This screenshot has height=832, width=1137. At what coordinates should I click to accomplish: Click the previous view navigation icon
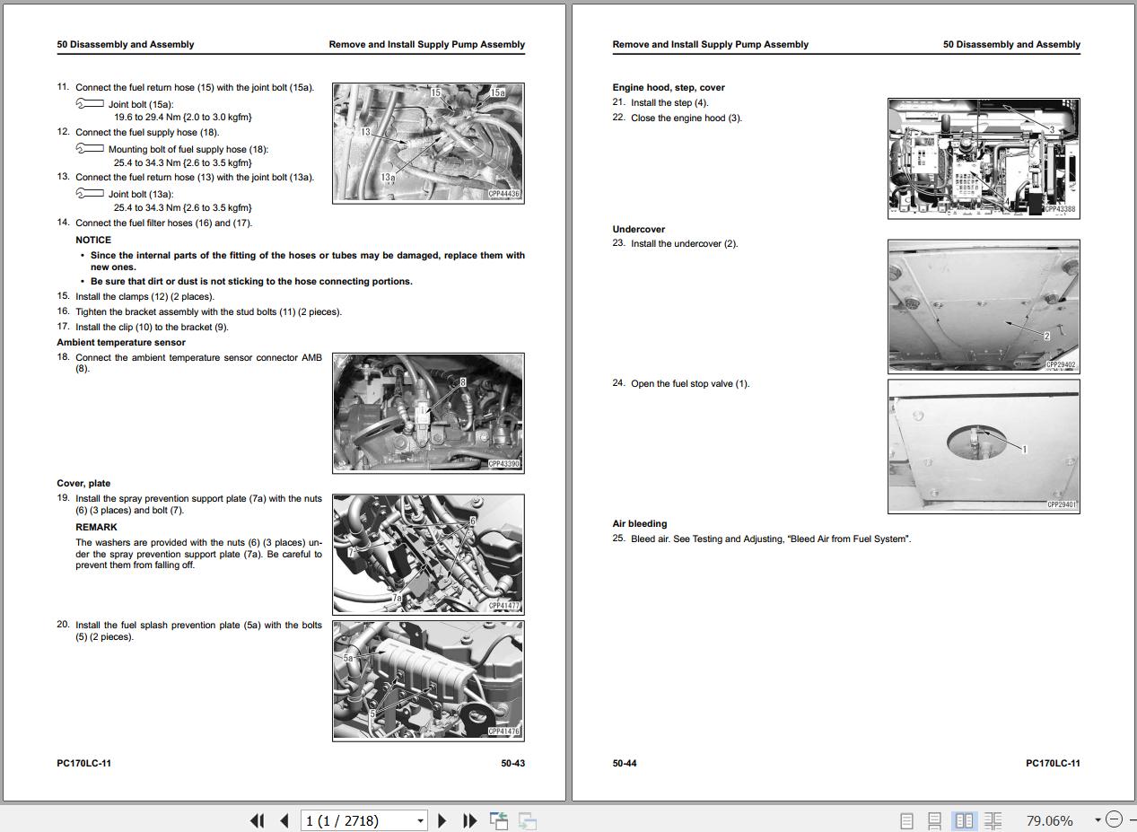(498, 820)
